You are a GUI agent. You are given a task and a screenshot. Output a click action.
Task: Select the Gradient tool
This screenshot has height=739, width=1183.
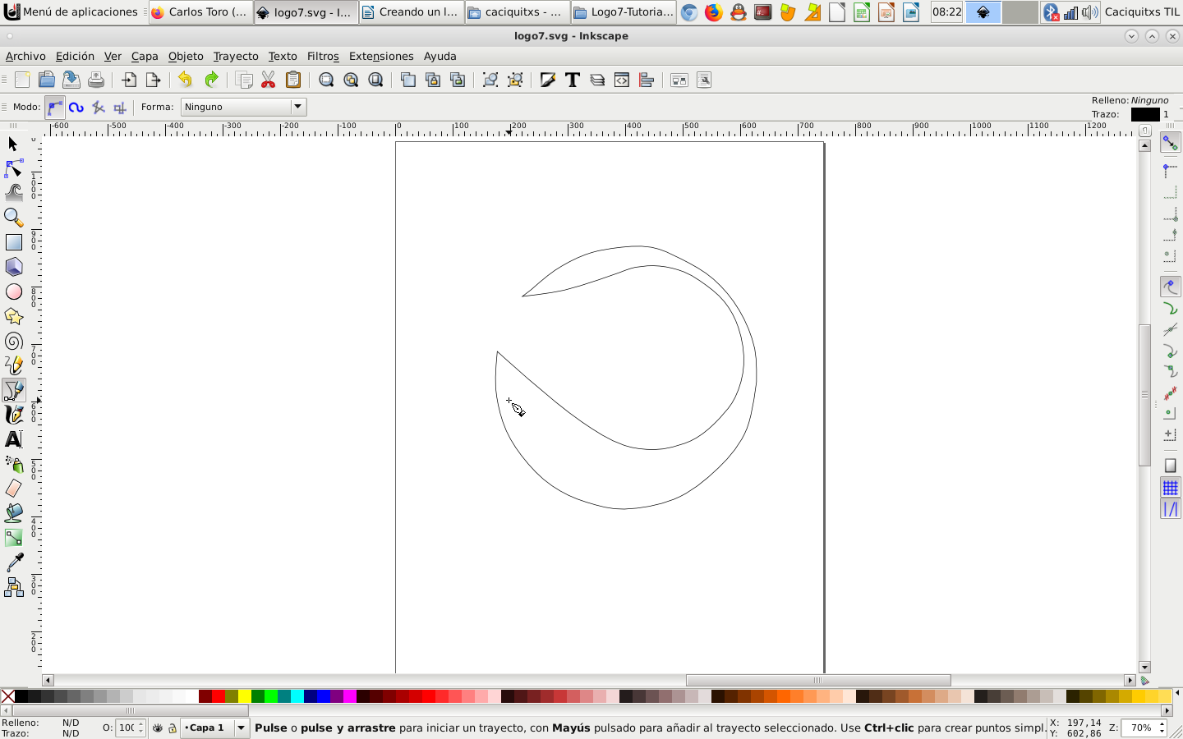pyautogui.click(x=13, y=538)
